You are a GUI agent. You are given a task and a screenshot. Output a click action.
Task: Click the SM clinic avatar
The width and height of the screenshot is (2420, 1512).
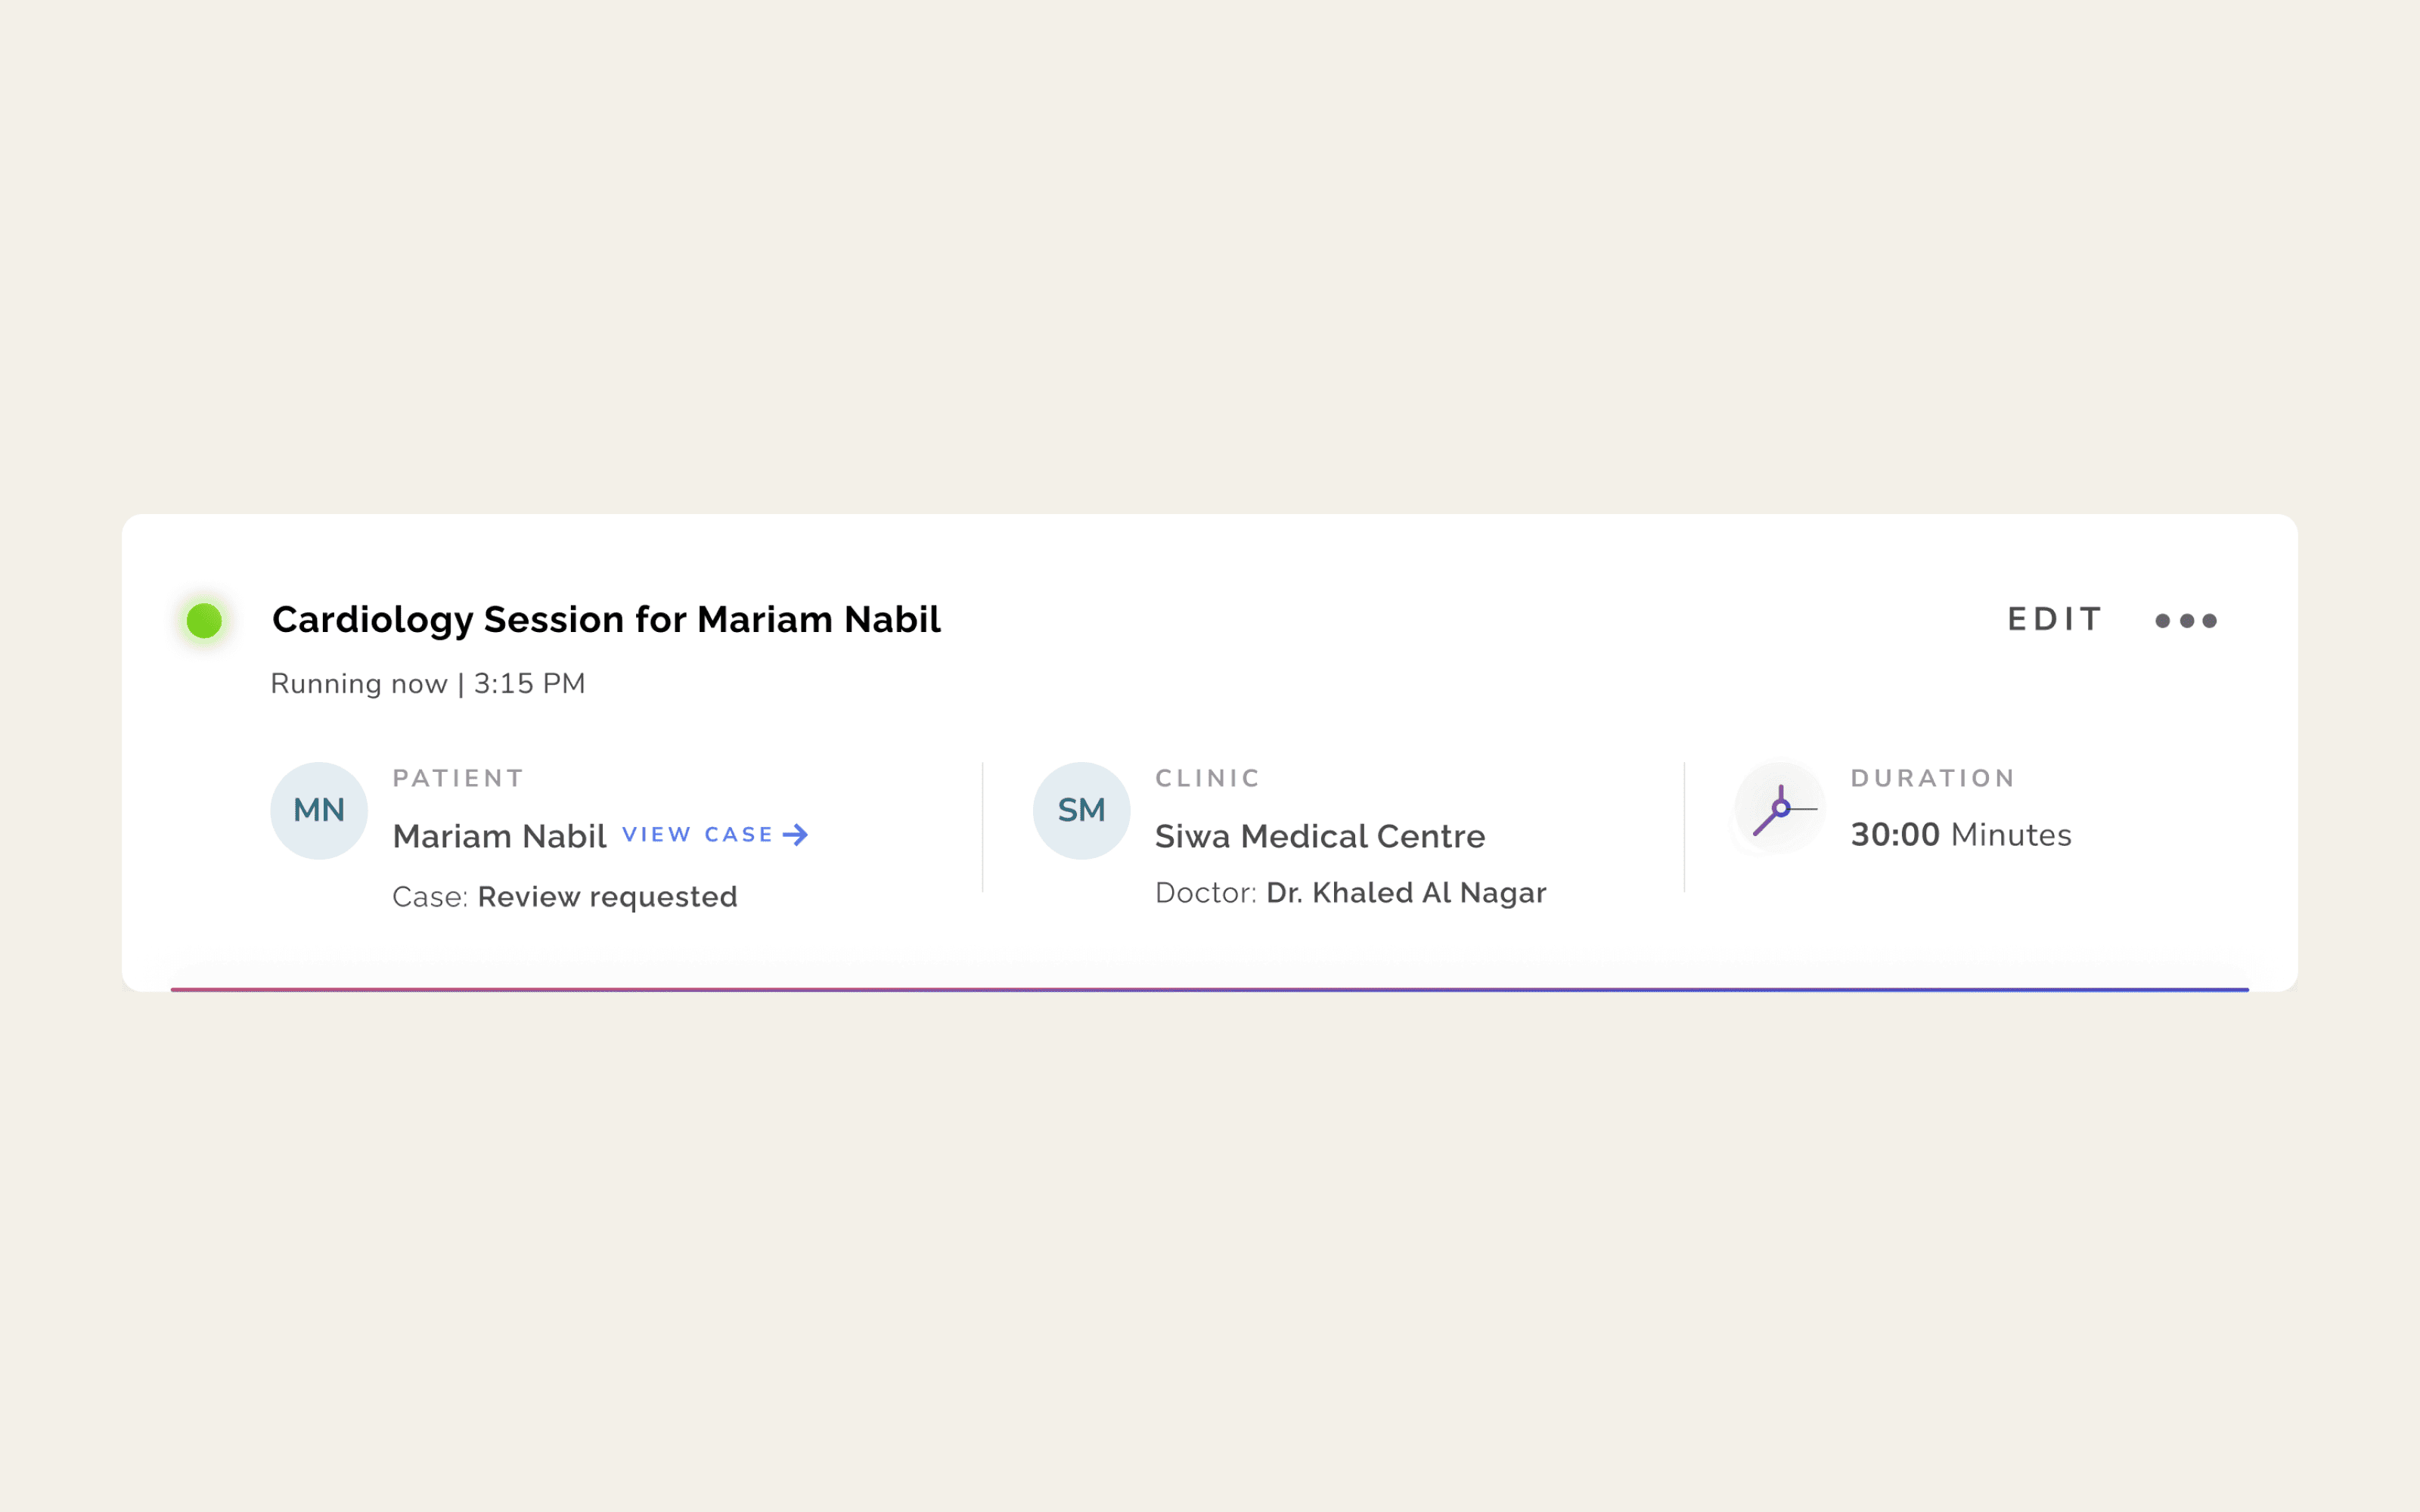click(1081, 811)
